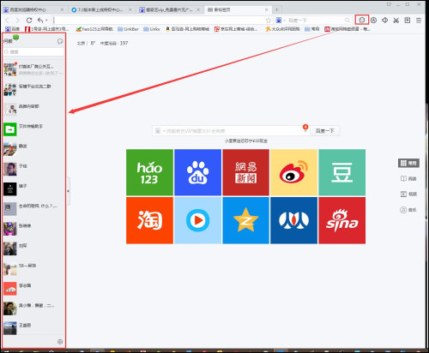Open the WeChat sidebar icon in toolbar

[x=362, y=20]
